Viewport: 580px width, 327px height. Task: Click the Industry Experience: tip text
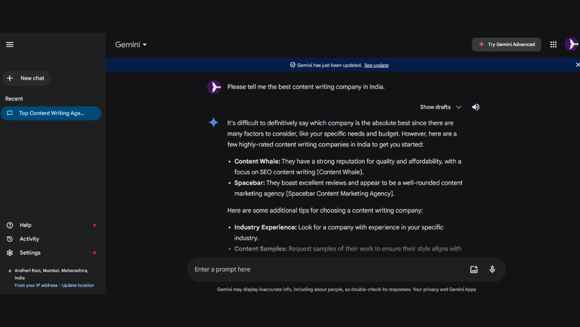pyautogui.click(x=265, y=228)
